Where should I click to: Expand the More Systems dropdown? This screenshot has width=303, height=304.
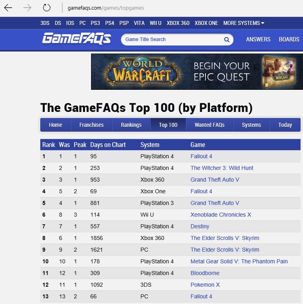[x=244, y=23]
